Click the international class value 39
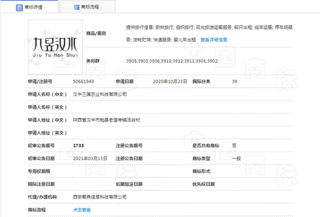This screenshot has width=320, height=217. (x=234, y=81)
